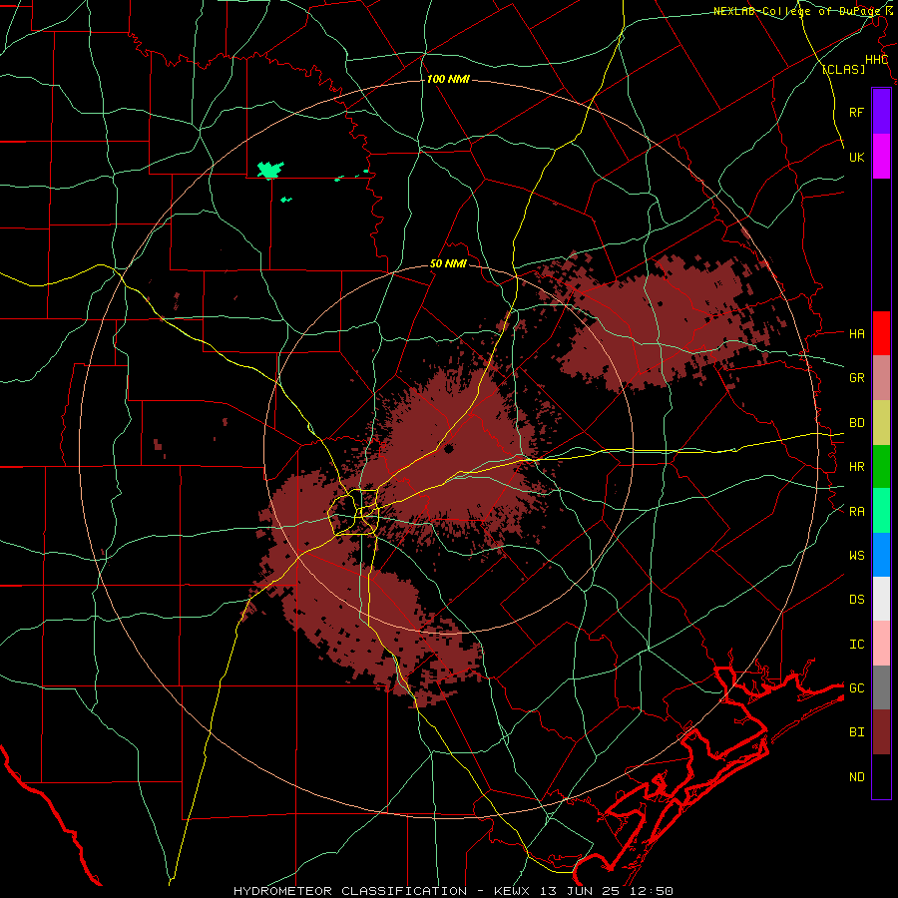The width and height of the screenshot is (898, 898).
Task: Click the yellow BD legend color swatch
Action: point(881,423)
